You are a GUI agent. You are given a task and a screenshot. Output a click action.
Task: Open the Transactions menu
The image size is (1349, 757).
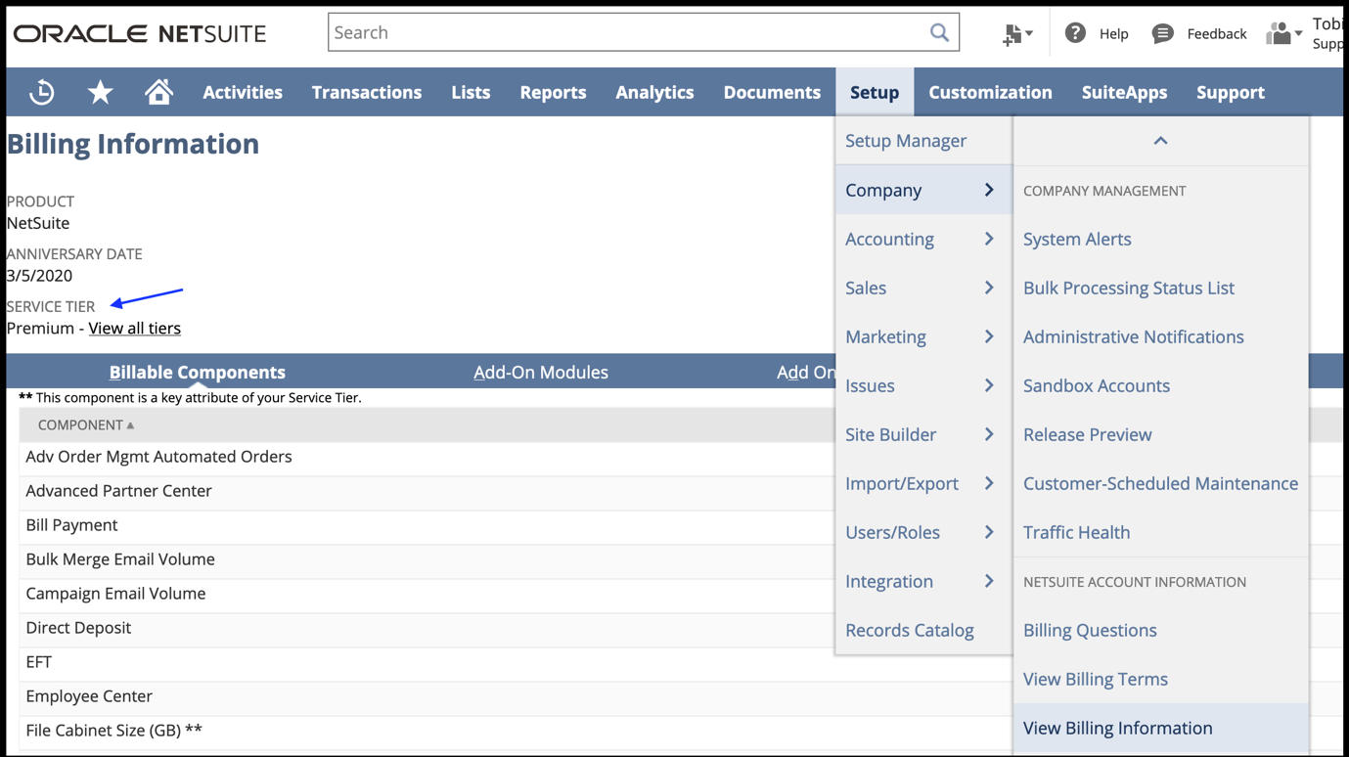[x=367, y=92]
